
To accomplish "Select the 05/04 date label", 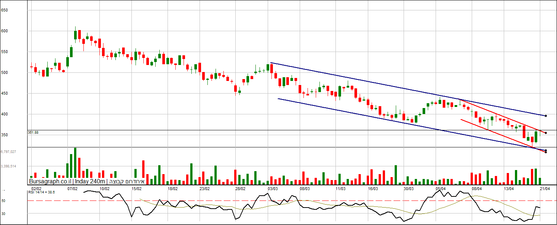I will point(441,189).
